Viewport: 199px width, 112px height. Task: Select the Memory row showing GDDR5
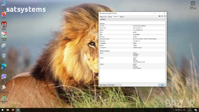pos(132,37)
